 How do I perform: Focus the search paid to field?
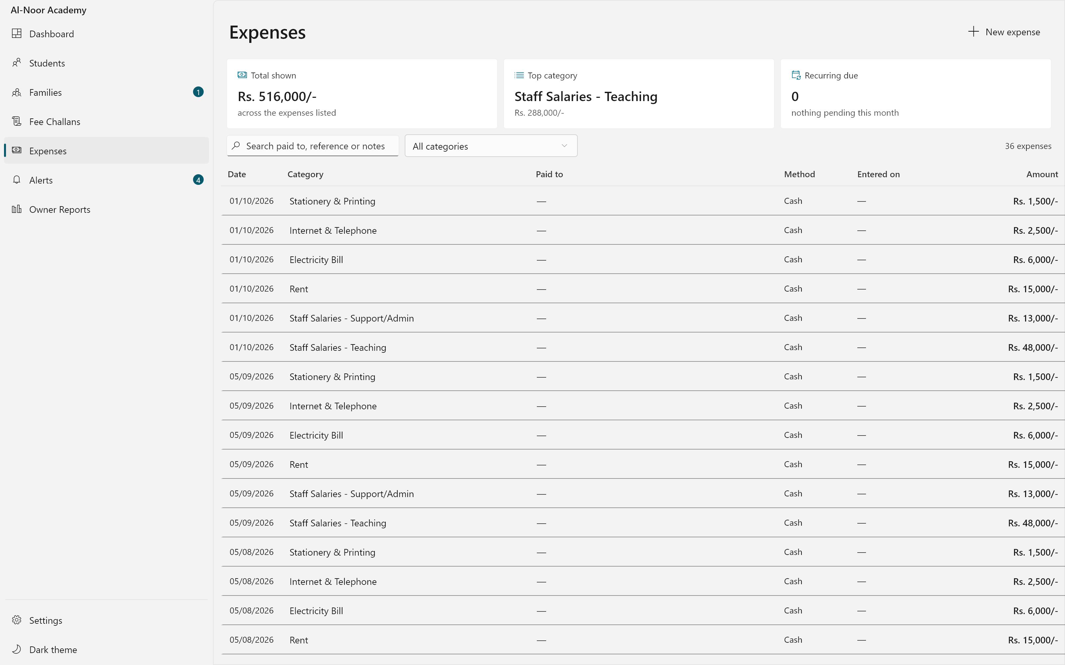[x=313, y=146]
